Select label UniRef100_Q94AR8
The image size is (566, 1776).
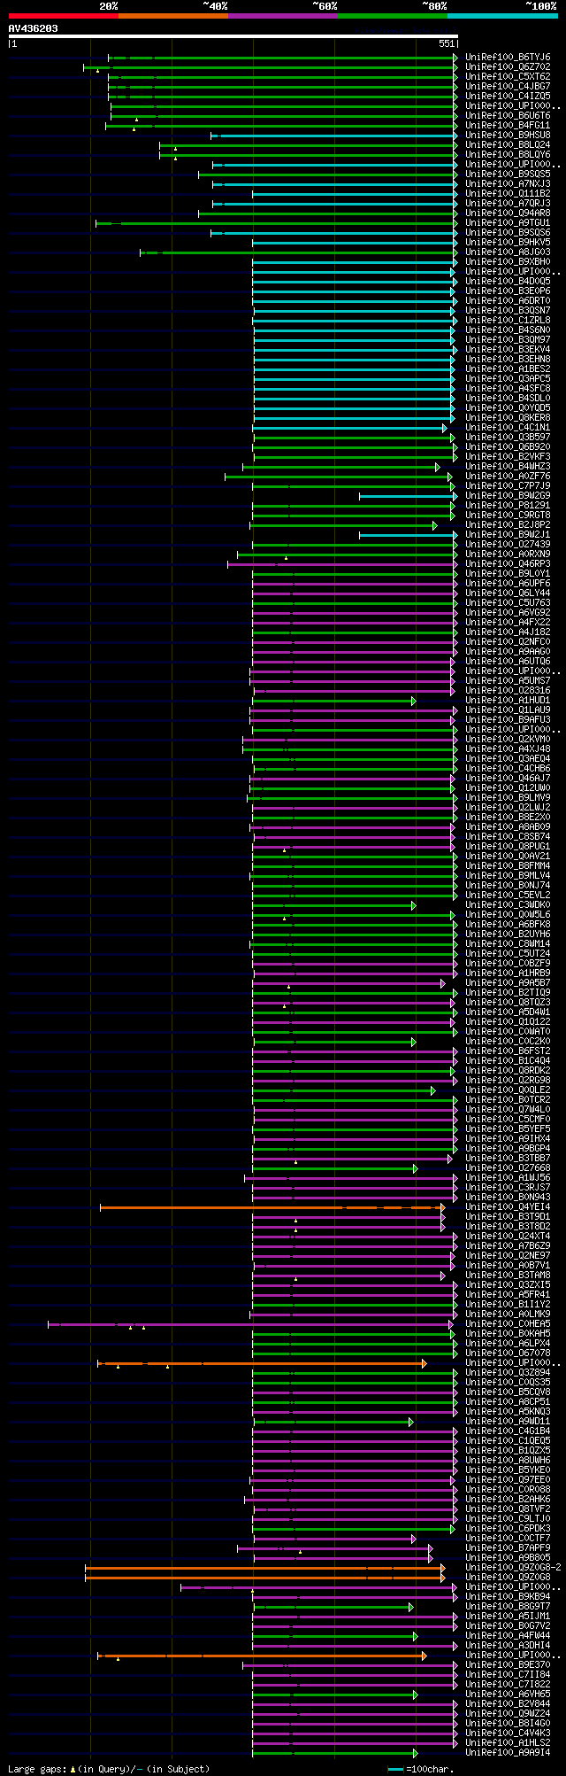(508, 213)
